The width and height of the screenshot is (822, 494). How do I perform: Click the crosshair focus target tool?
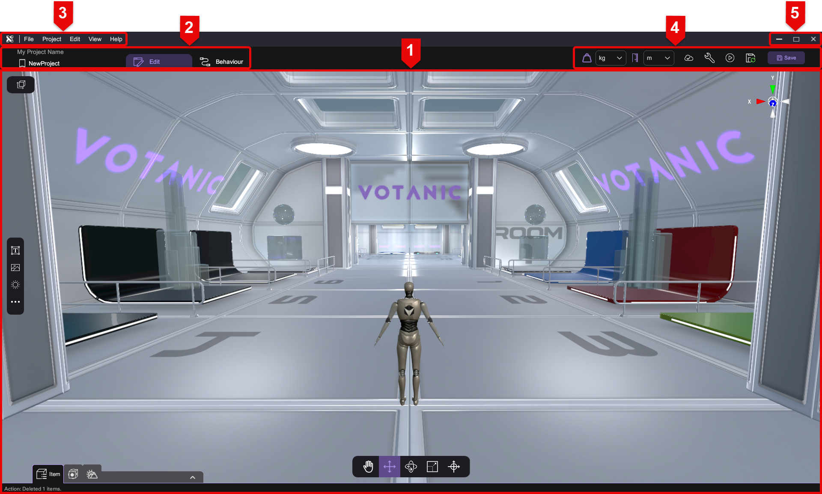tap(454, 467)
